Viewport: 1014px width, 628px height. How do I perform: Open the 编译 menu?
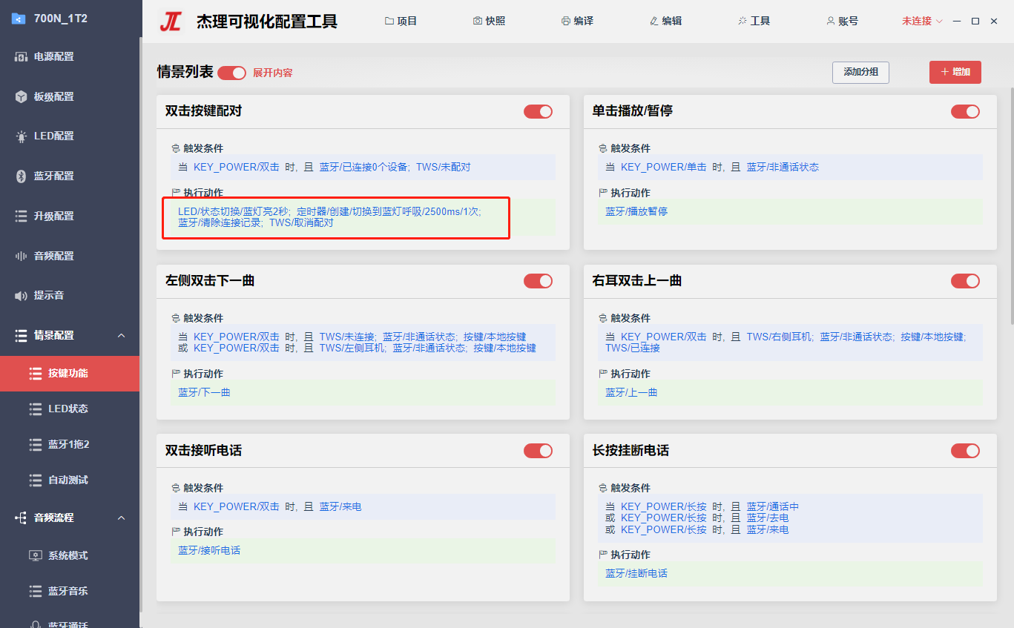[577, 21]
